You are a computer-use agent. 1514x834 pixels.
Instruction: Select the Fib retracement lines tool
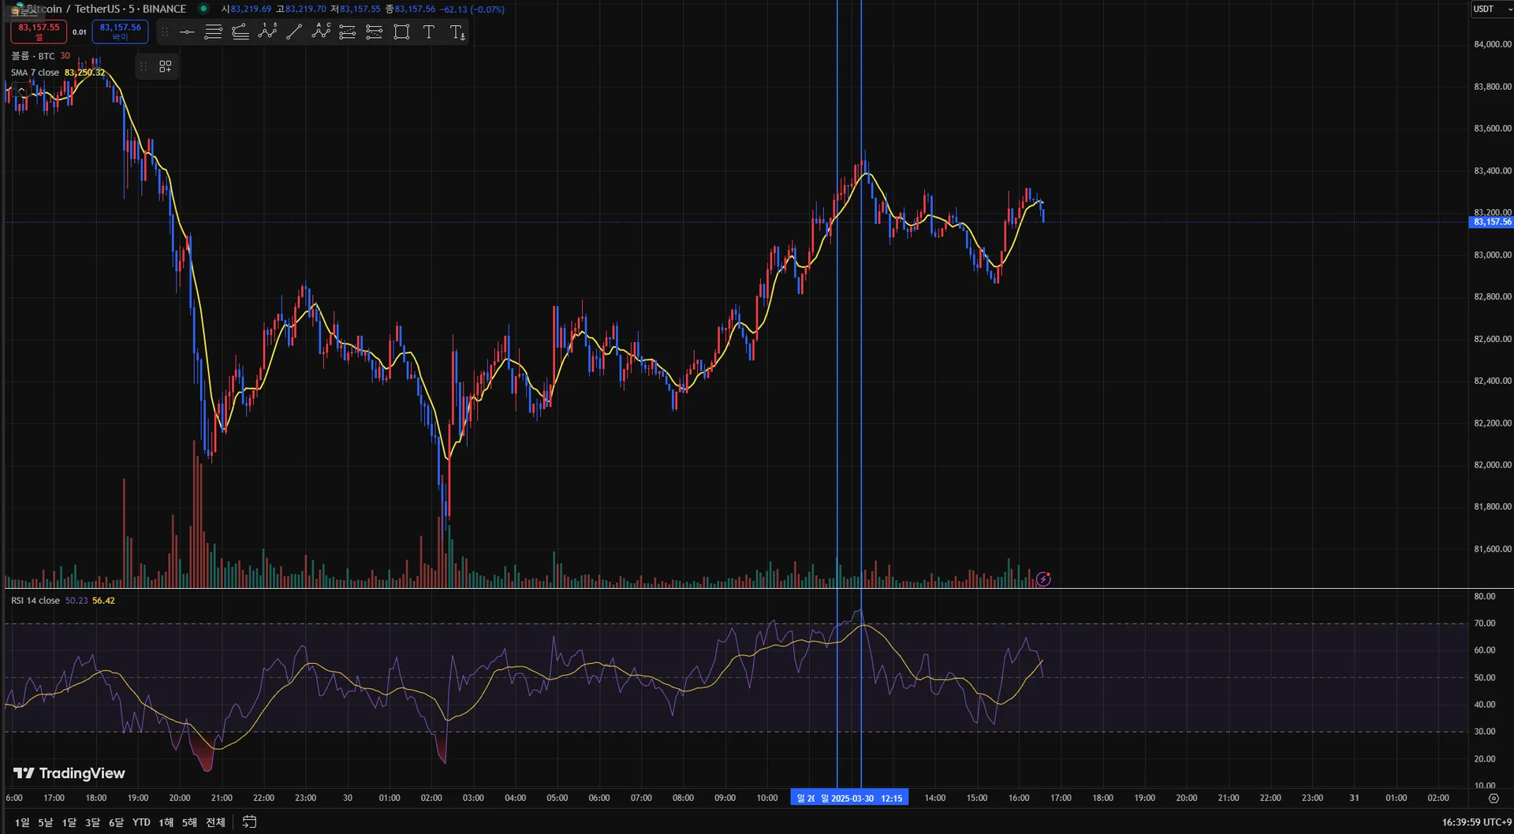[213, 32]
